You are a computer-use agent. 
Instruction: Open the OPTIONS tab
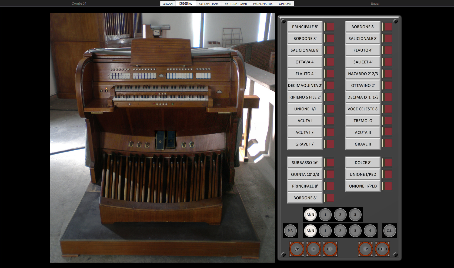[285, 4]
